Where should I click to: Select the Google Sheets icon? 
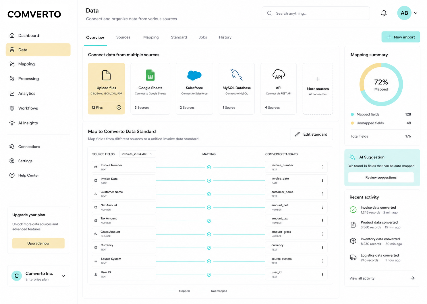tap(150, 75)
